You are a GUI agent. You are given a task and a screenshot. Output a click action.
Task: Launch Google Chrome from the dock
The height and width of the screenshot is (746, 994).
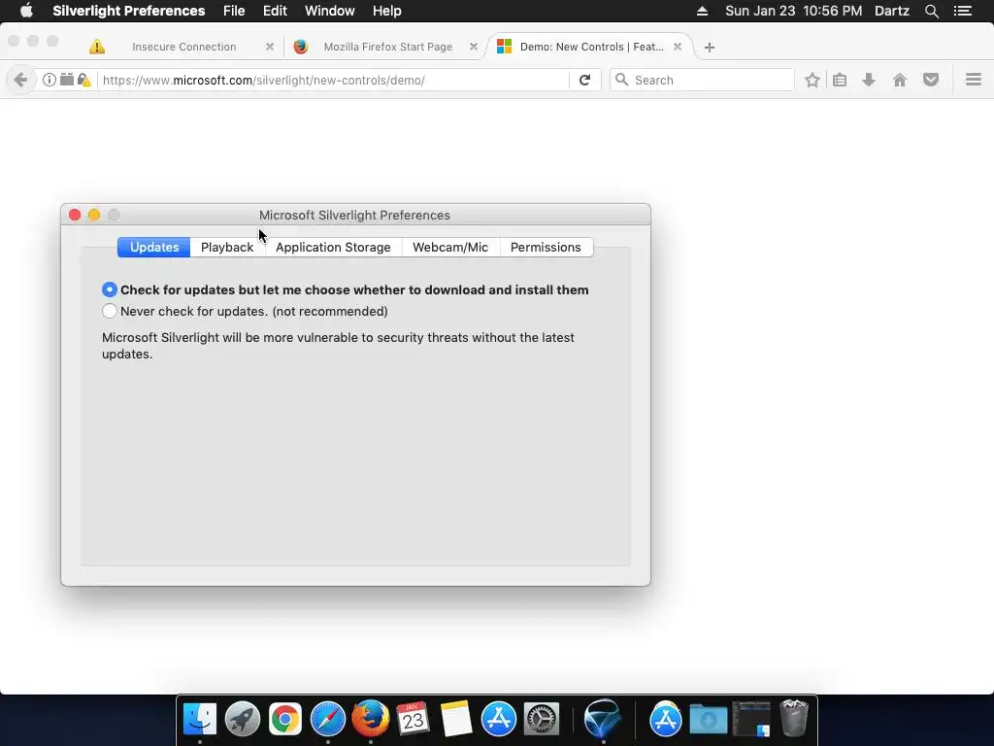(285, 719)
